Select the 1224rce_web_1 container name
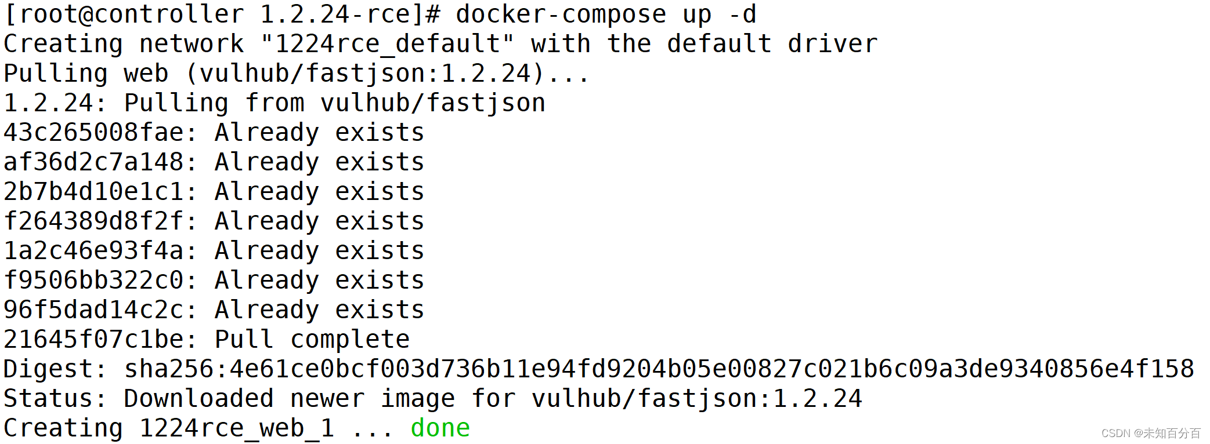1210x444 pixels. 237,428
